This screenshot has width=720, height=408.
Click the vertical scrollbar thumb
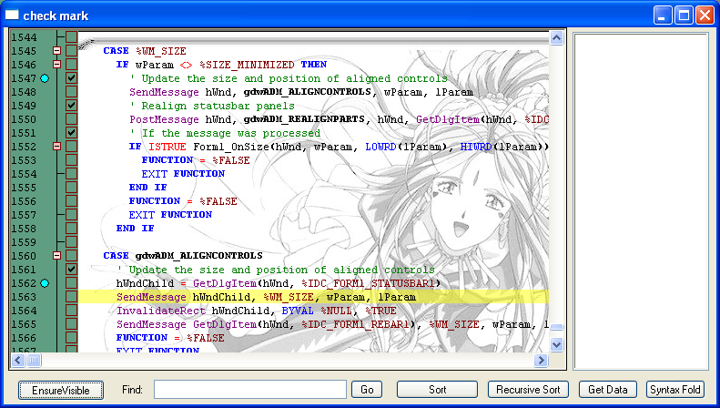coord(556,327)
